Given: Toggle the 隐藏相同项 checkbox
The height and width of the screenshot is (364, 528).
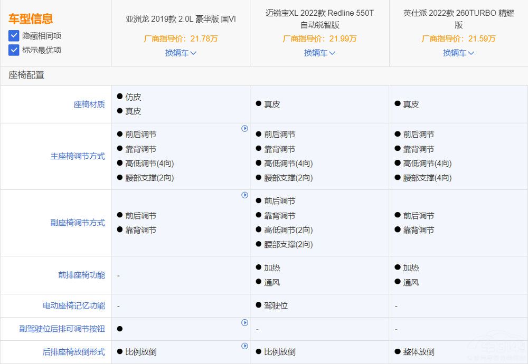Looking at the screenshot, I should point(13,36).
